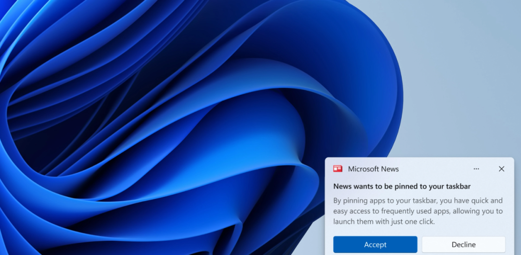Click "News wants to be pinned to your taskbar" heading

[x=402, y=186]
